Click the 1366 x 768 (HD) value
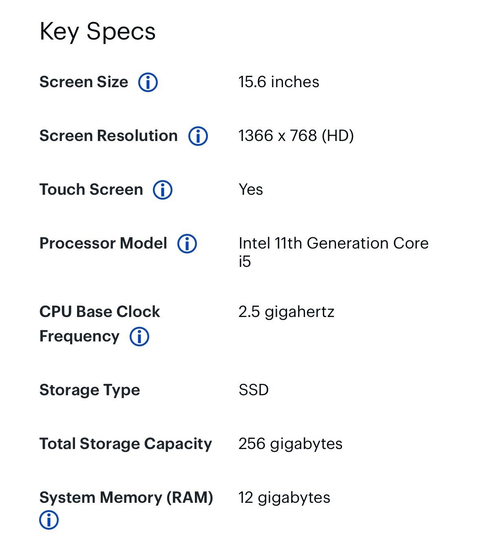Screen dimensions: 477x546 point(296,136)
